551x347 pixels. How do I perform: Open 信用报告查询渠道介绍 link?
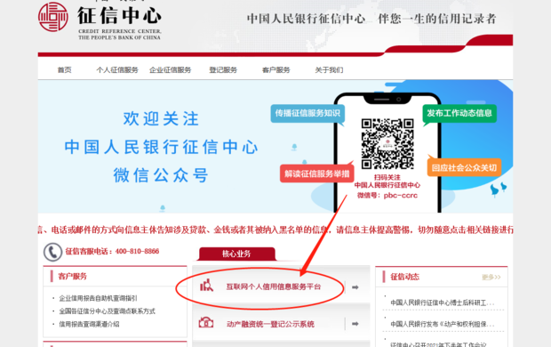(x=89, y=324)
